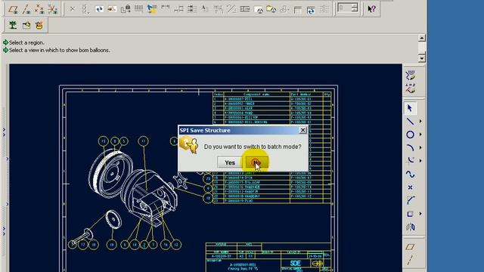Screen dimensions: 484x272
Task: Click the text note letter A icon
Action: click(x=204, y=9)
